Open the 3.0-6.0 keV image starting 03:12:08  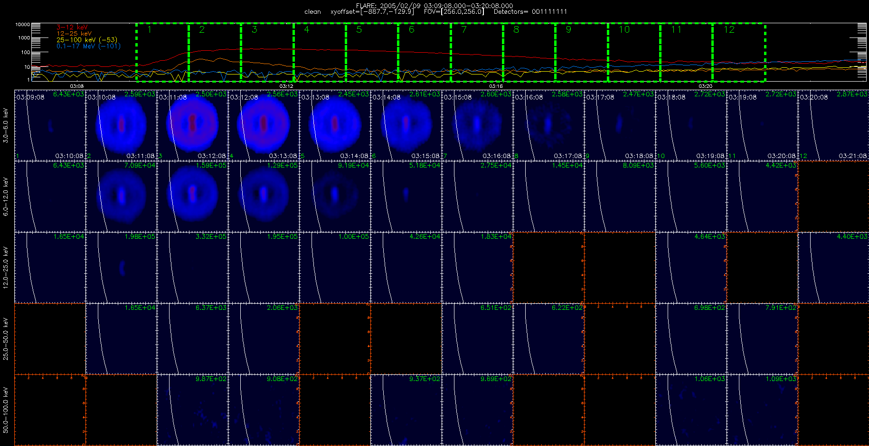coord(264,125)
